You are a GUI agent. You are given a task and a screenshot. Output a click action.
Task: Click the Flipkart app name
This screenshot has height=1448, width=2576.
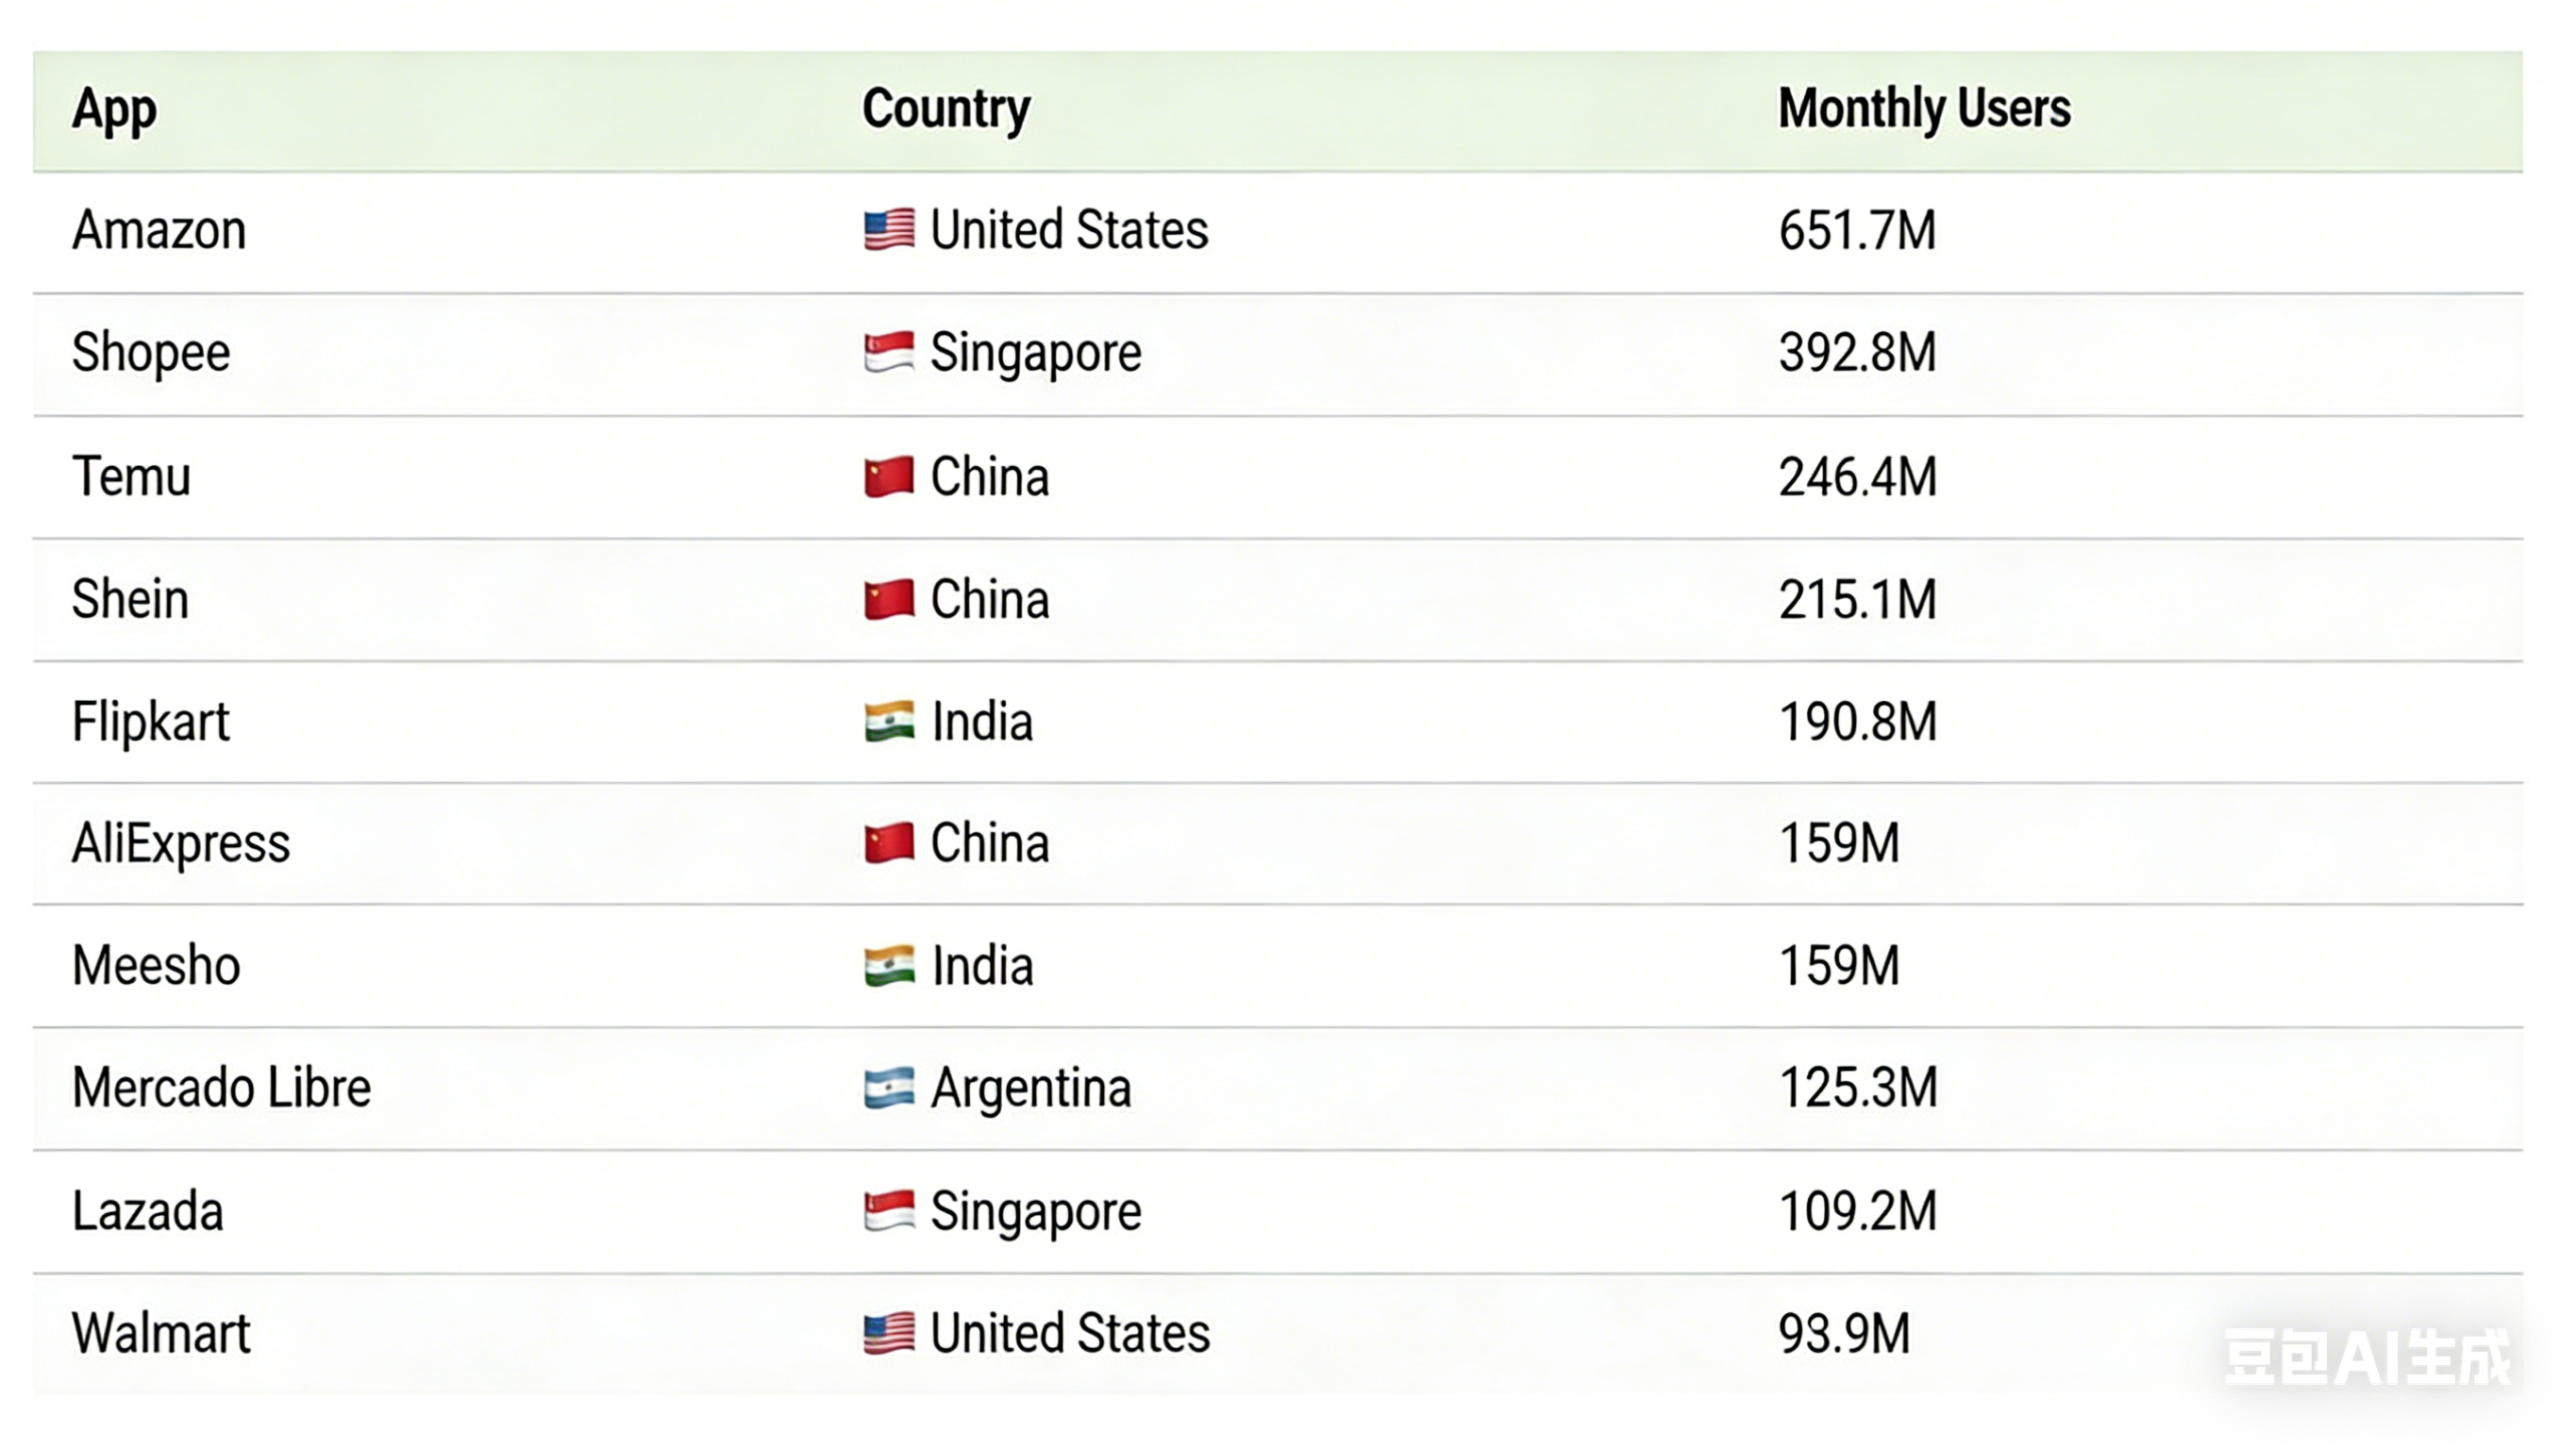pyautogui.click(x=151, y=721)
